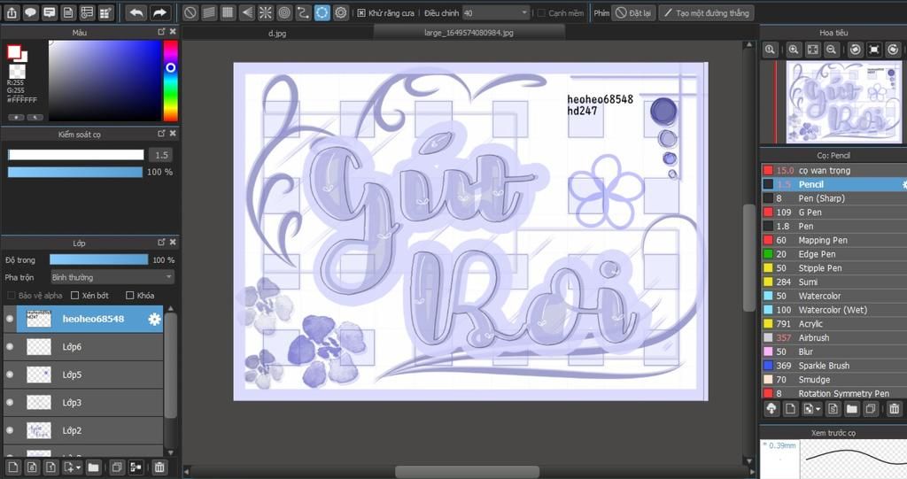Choose the G Pen brush

[x=833, y=212]
